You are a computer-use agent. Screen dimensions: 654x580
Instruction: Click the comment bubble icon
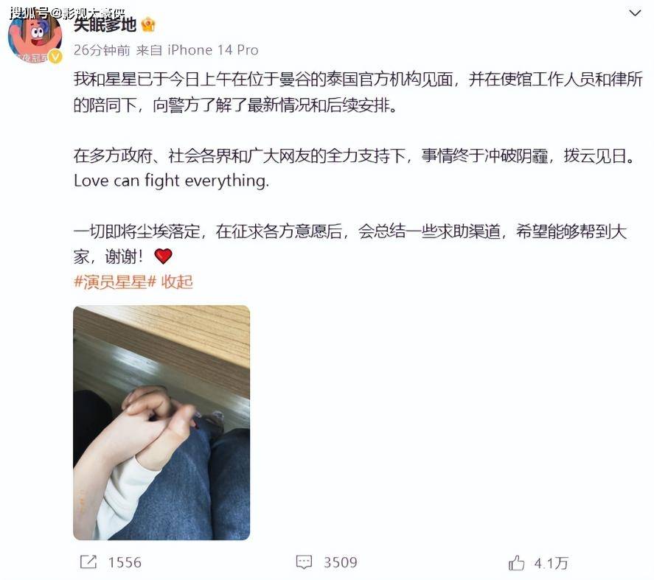coord(304,562)
